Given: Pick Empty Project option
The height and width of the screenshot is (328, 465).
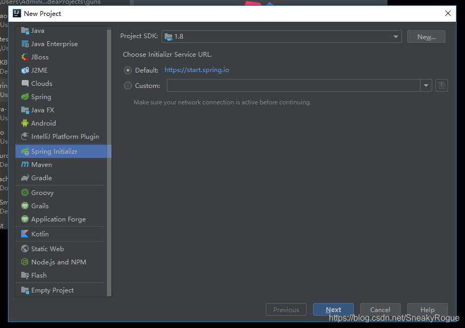Looking at the screenshot, I should (60, 290).
